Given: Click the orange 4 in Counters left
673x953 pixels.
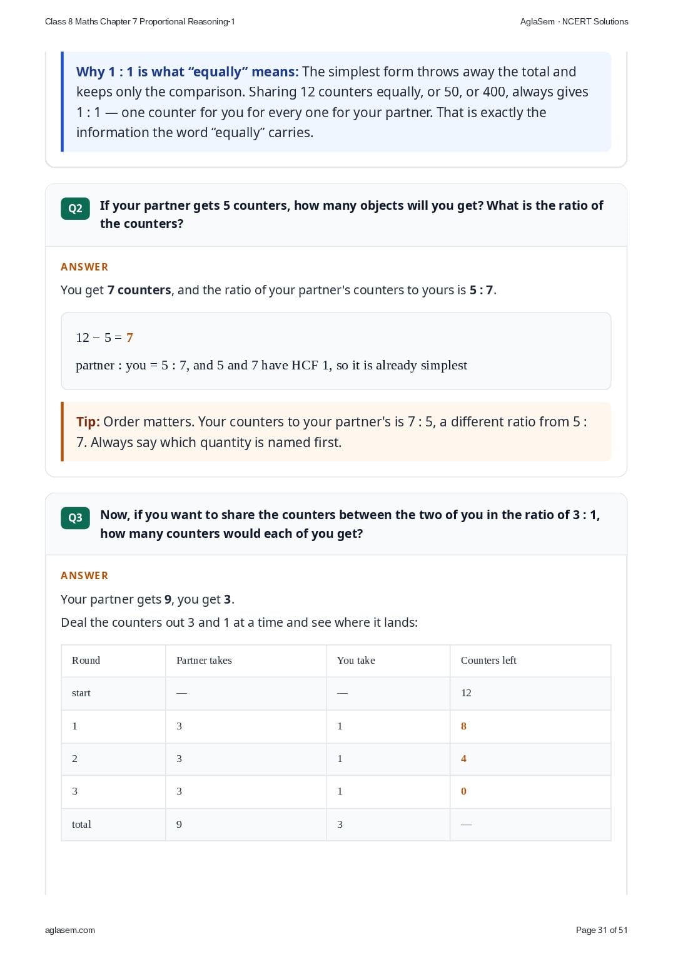Looking at the screenshot, I should click(x=463, y=759).
